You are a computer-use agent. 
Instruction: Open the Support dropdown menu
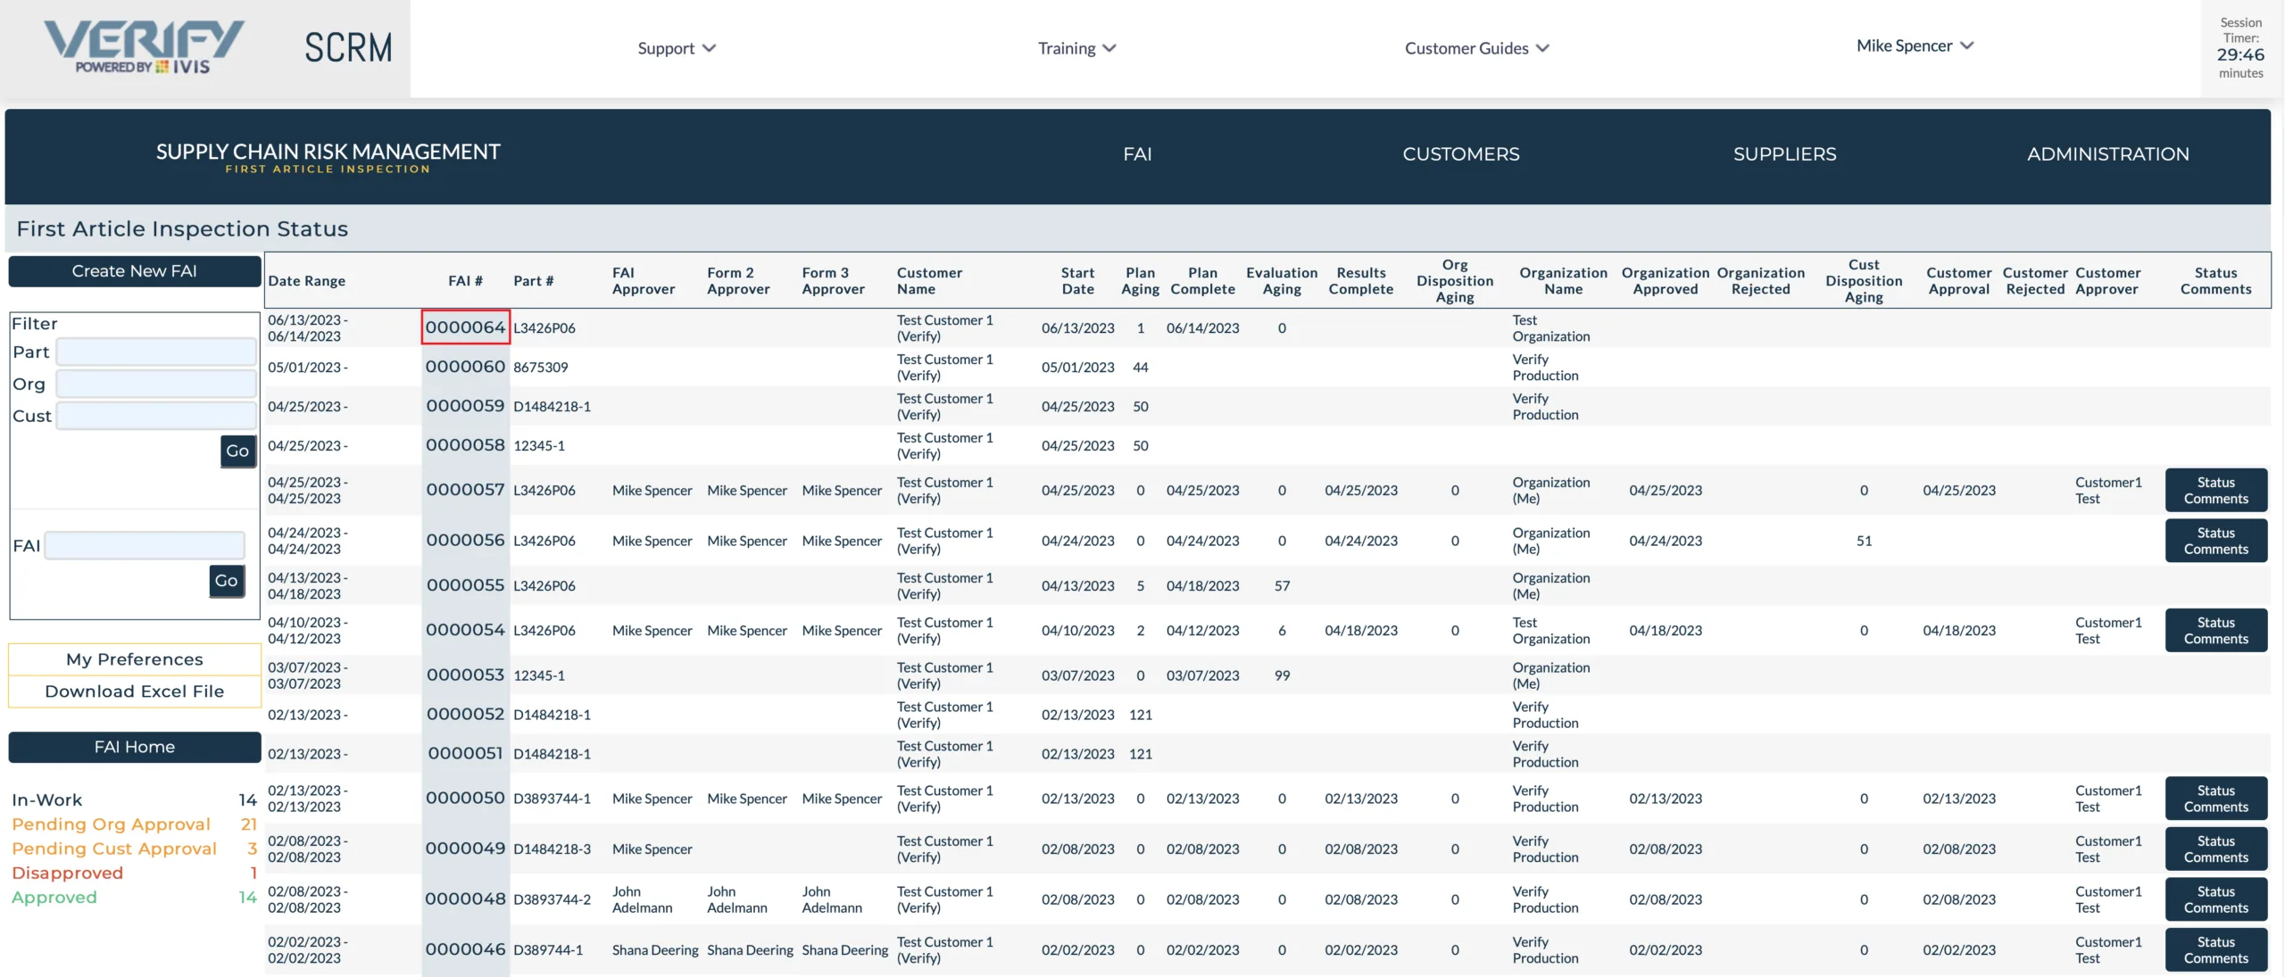click(x=677, y=48)
